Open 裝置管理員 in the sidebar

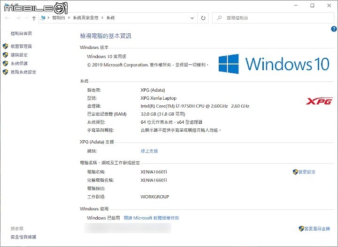[x=21, y=46]
